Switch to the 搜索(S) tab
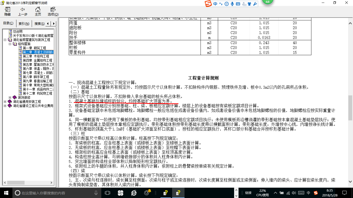The image size is (353, 198). point(39,24)
